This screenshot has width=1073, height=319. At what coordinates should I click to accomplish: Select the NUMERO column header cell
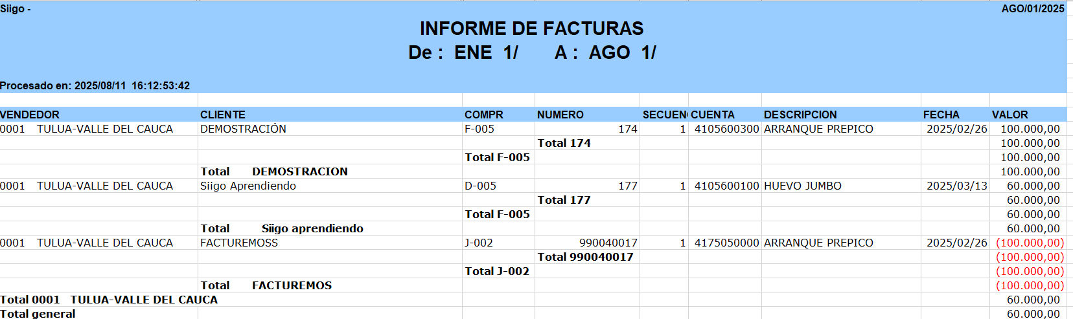560,115
